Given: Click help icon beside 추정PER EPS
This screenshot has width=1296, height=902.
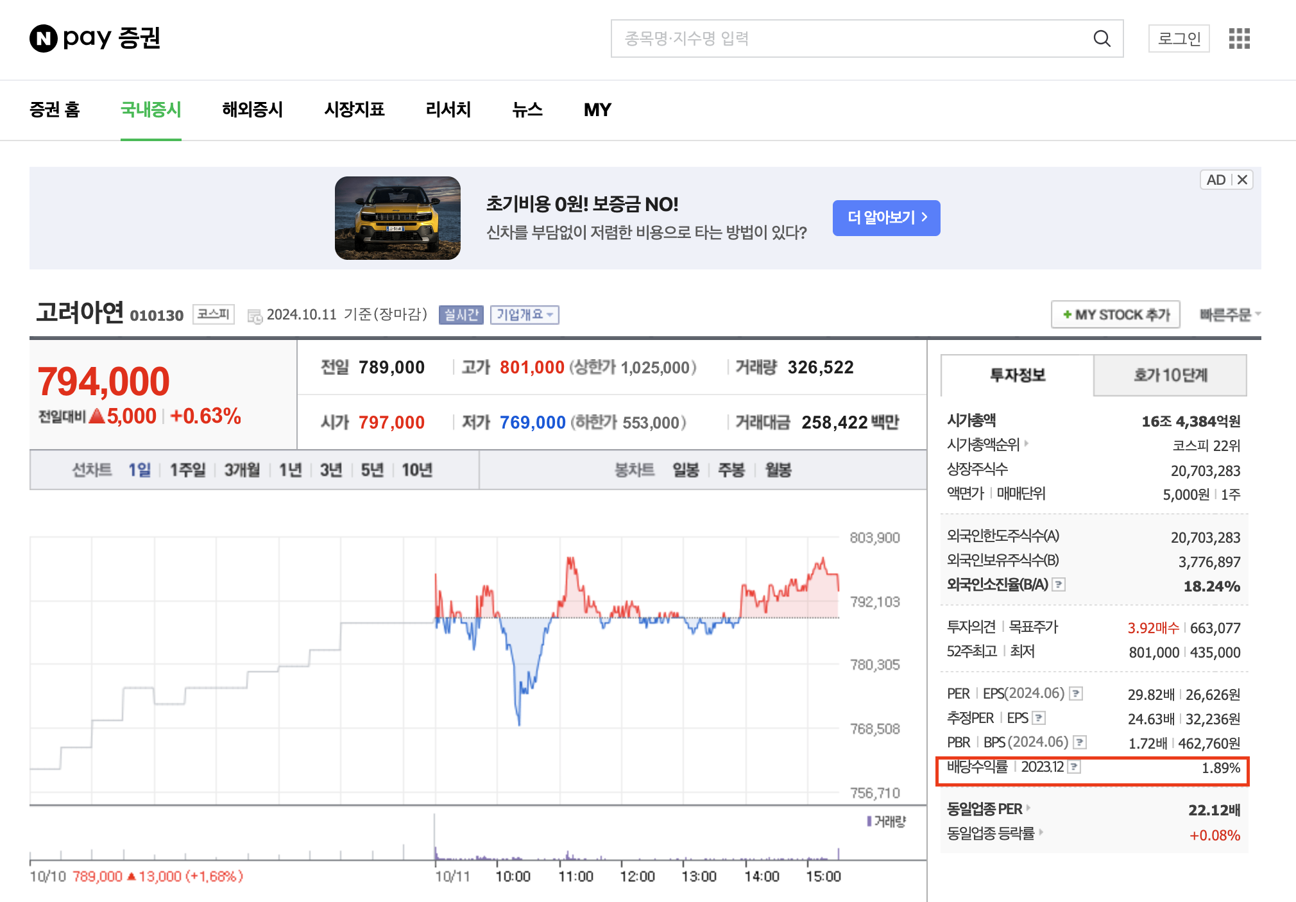Looking at the screenshot, I should point(1039,718).
